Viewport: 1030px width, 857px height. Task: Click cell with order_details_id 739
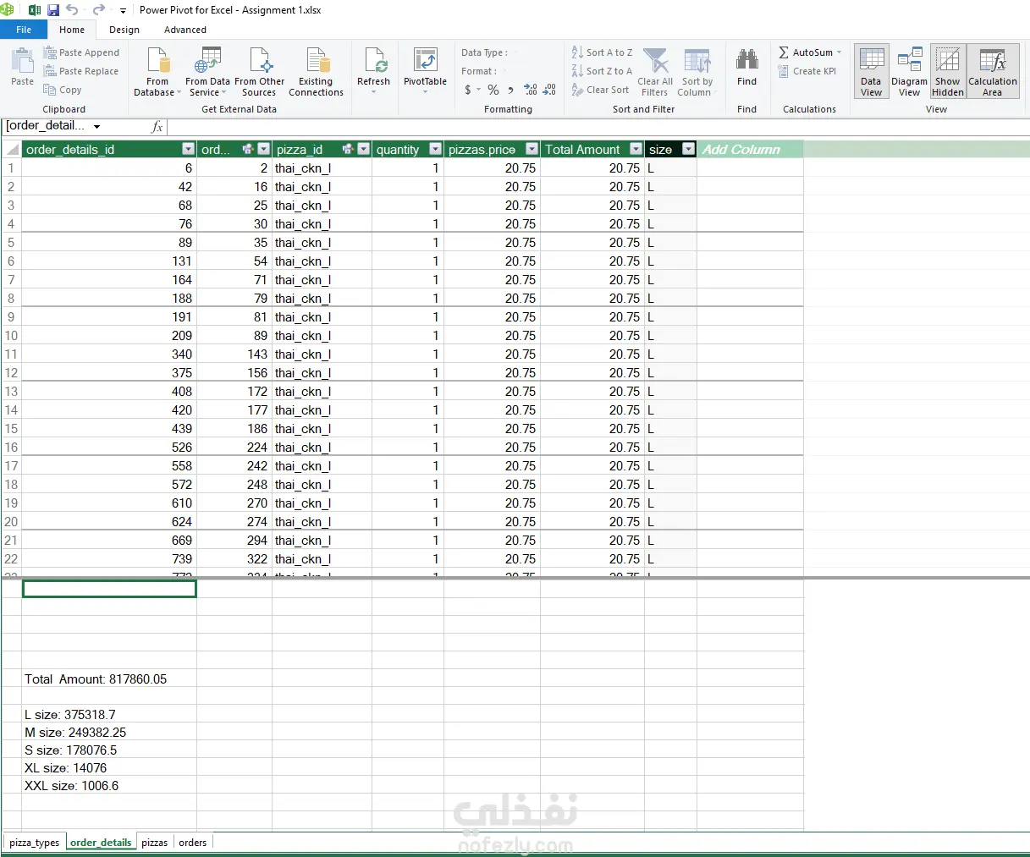click(x=109, y=558)
